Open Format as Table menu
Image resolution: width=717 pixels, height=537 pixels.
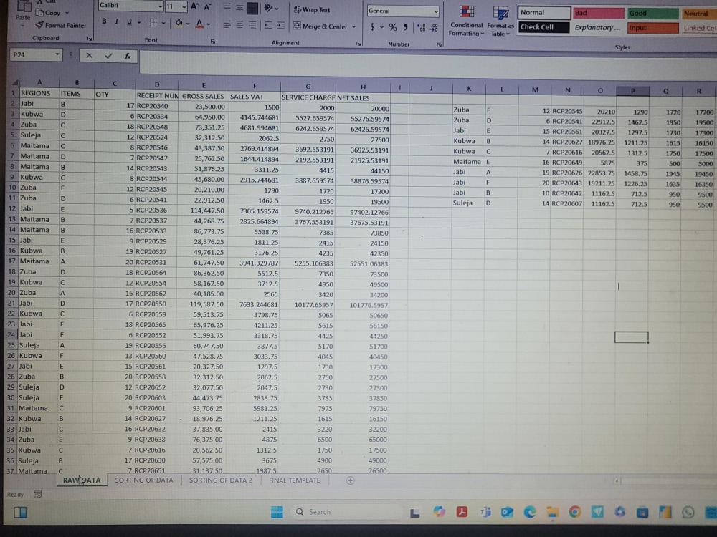click(500, 21)
